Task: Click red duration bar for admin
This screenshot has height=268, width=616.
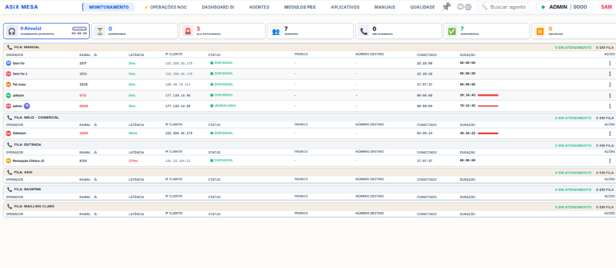Action: (488, 106)
